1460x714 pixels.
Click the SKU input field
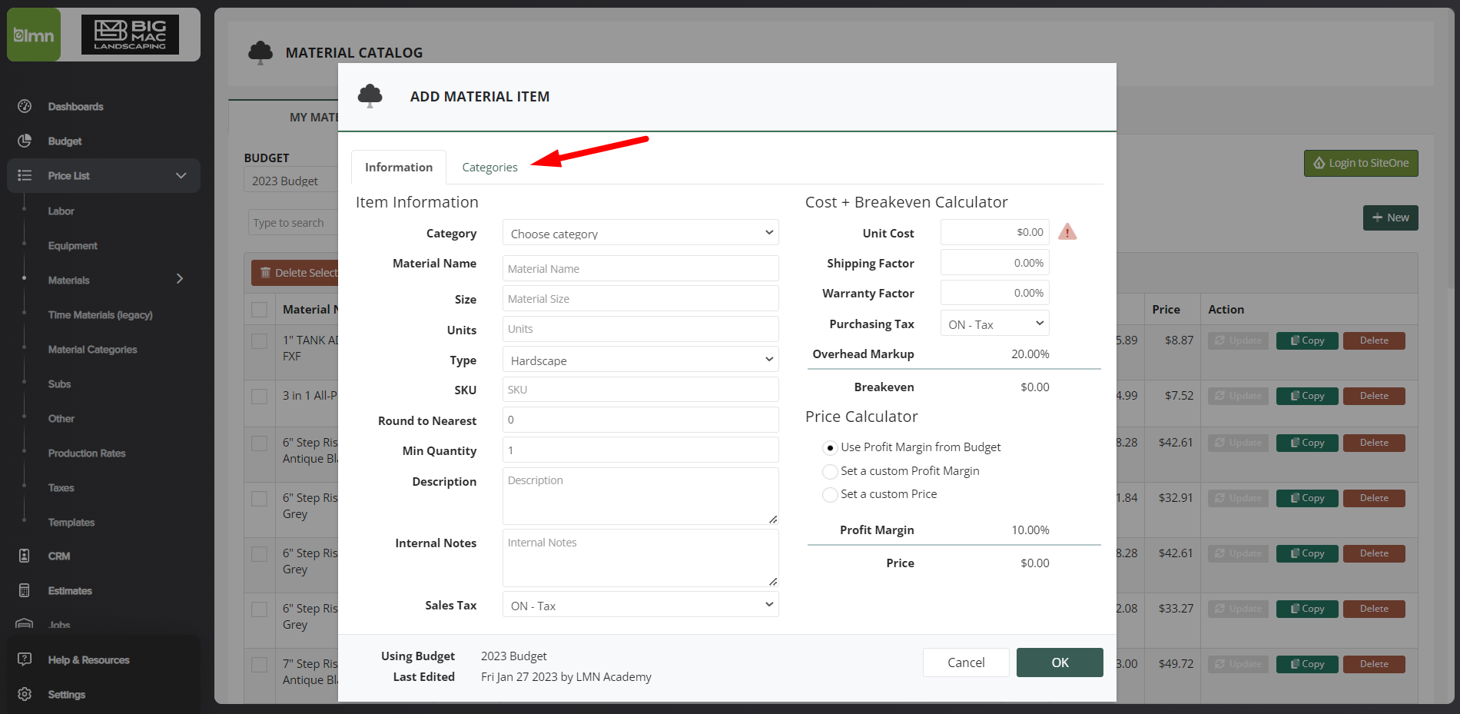tap(640, 389)
